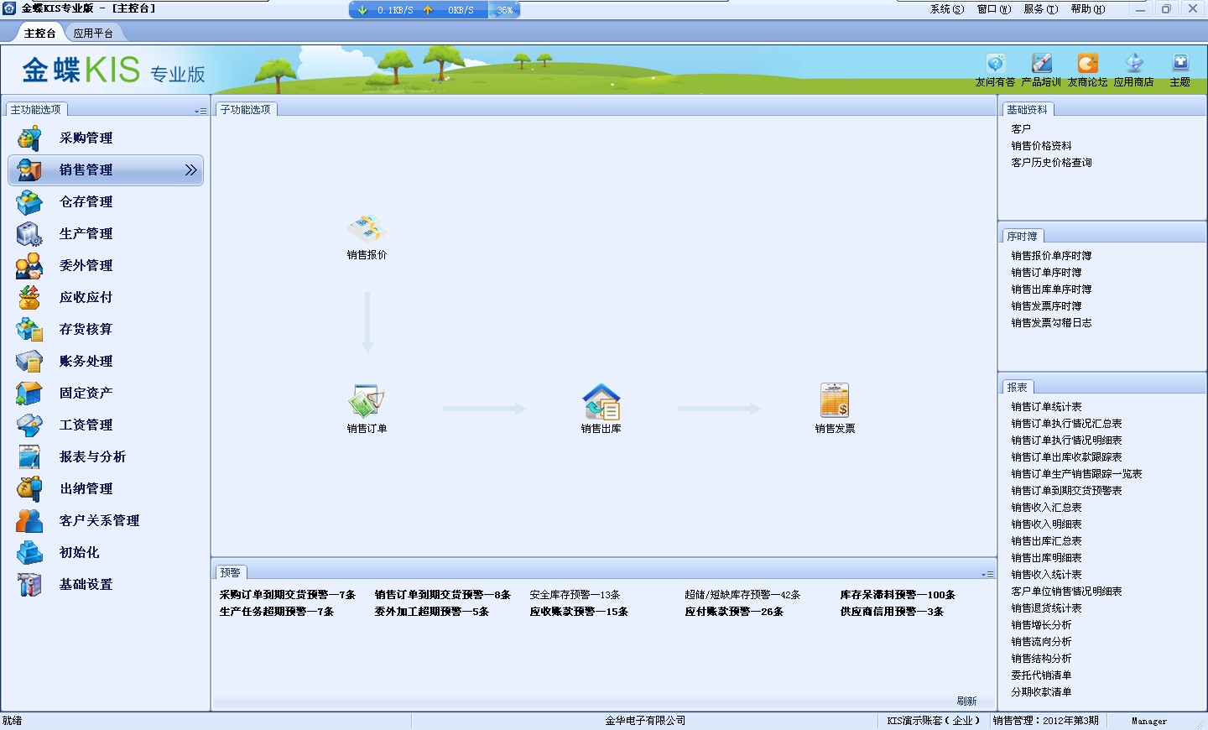Open the 客户关系管理 module icon
Viewport: 1208px width, 730px height.
point(29,521)
